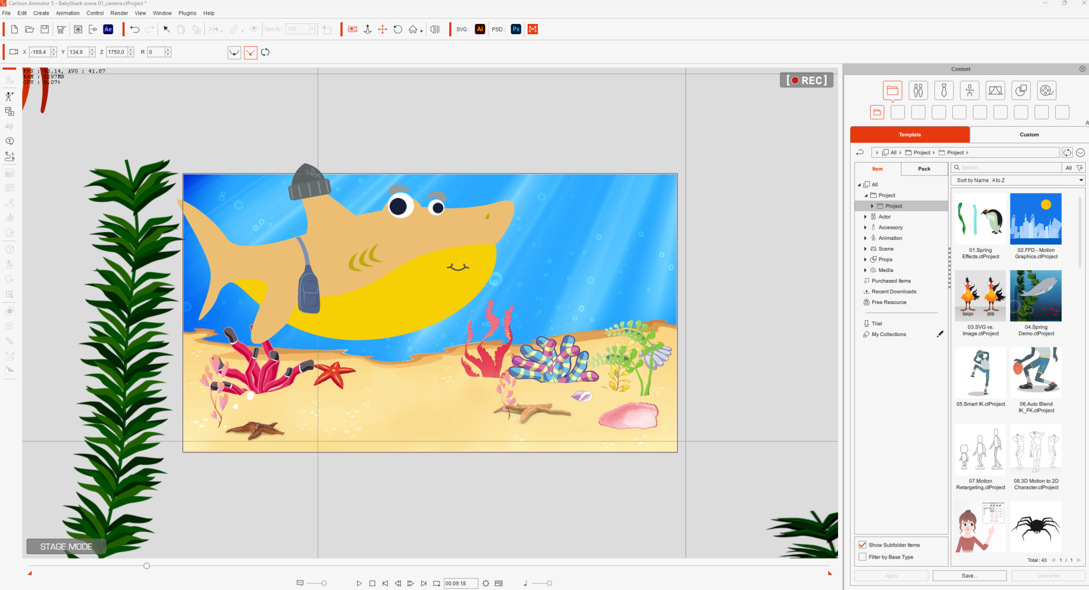Viewport: 1089px width, 590px height.
Task: Open the red M plugin icon
Action: pyautogui.click(x=533, y=29)
